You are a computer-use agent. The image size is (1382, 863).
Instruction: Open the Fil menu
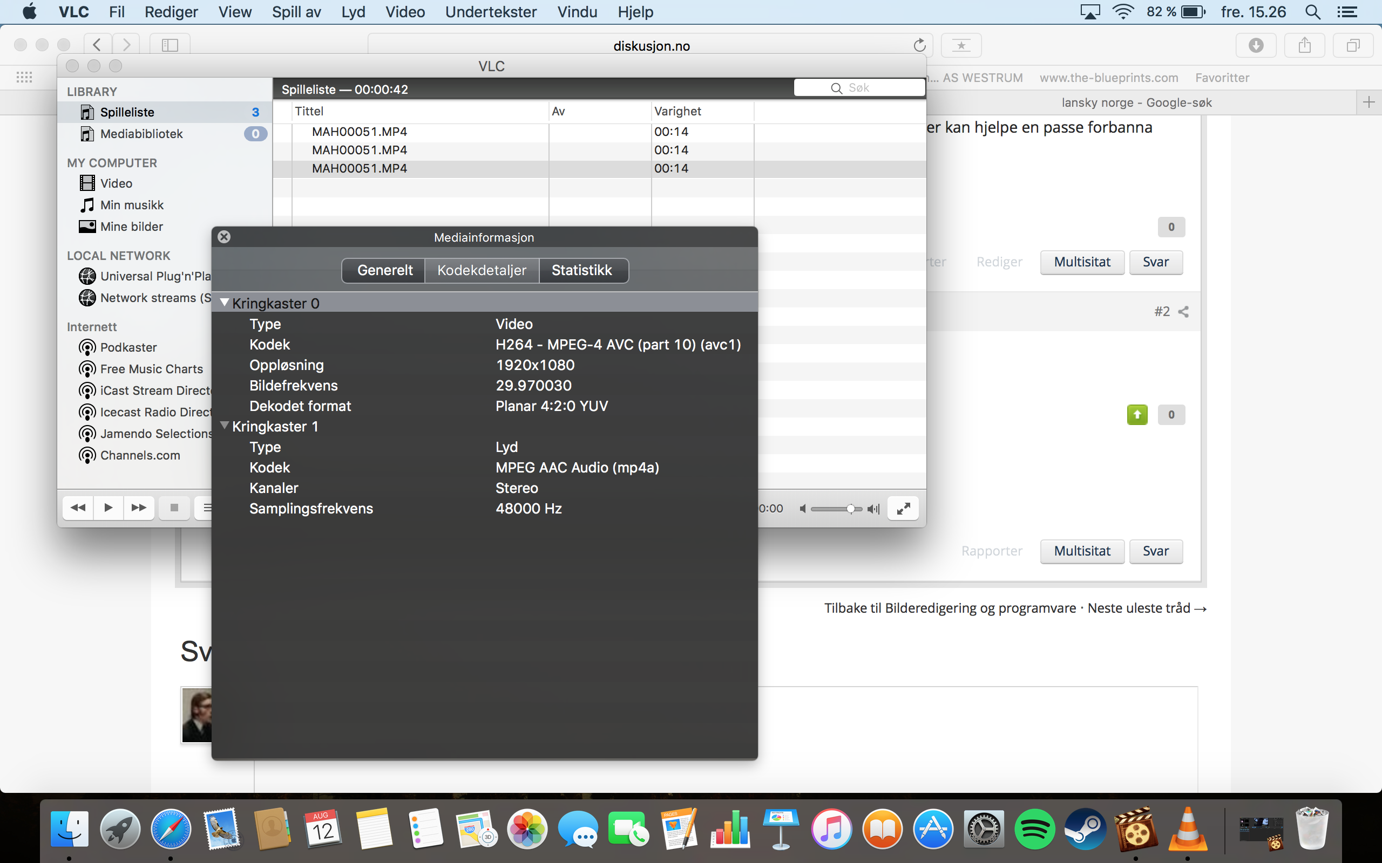point(117,12)
